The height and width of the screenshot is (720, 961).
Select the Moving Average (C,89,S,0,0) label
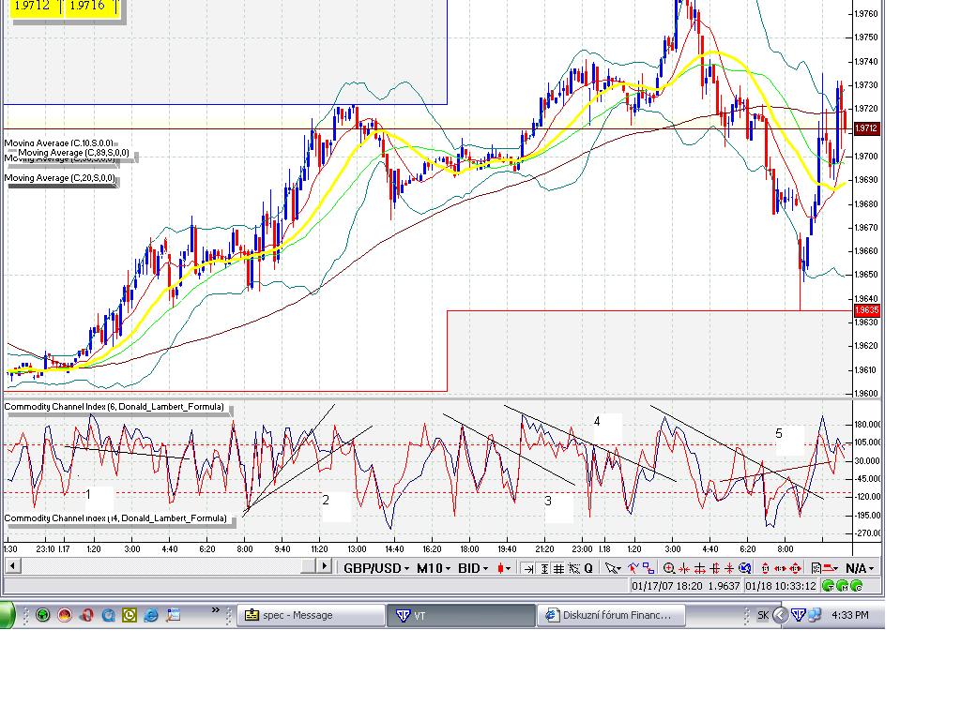tap(73, 153)
